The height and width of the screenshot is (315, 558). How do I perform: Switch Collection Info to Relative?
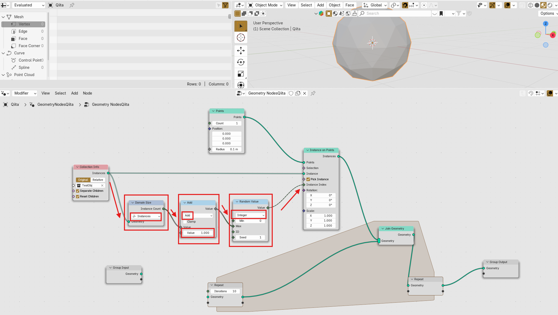pos(98,180)
